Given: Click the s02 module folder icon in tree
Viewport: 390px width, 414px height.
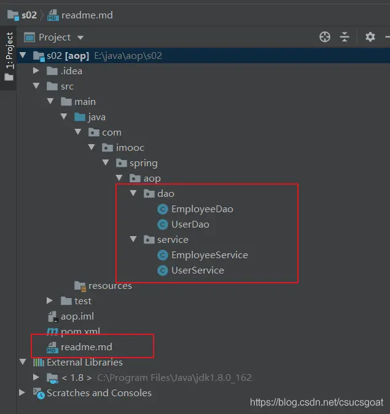Looking at the screenshot, I should coord(39,56).
